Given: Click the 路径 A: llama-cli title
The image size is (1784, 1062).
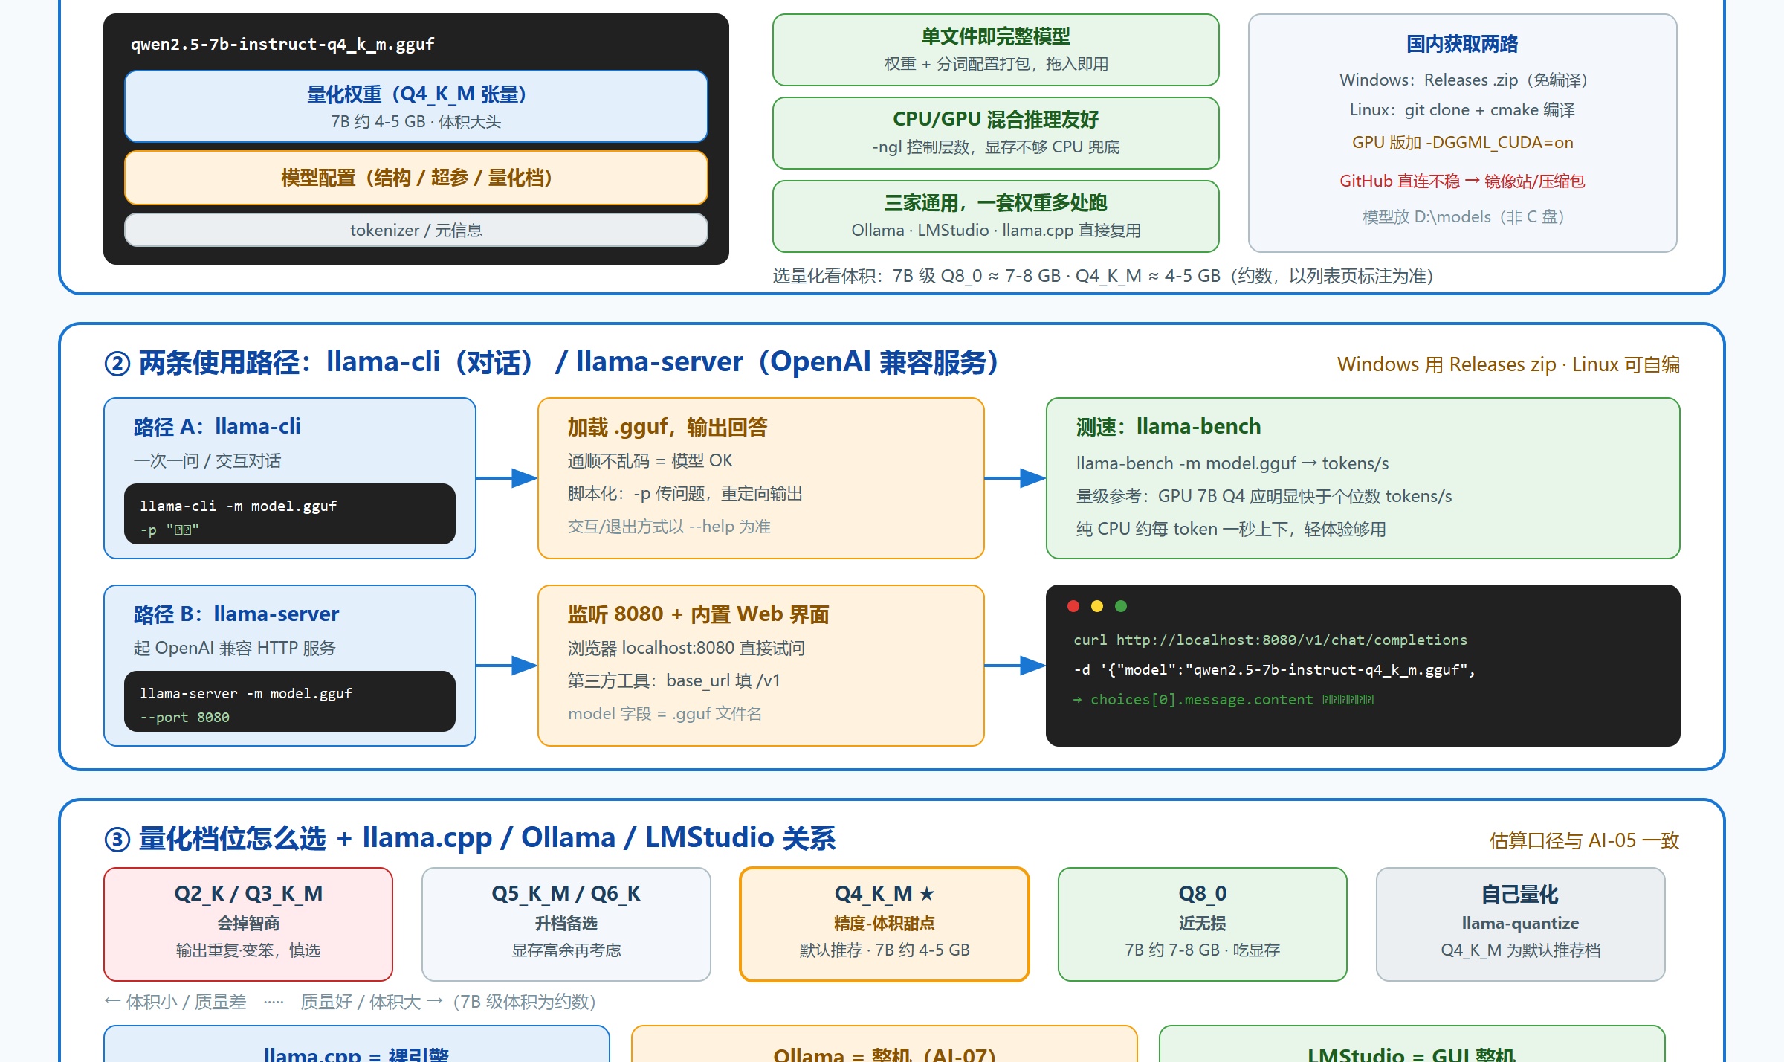Looking at the screenshot, I should pos(217,426).
